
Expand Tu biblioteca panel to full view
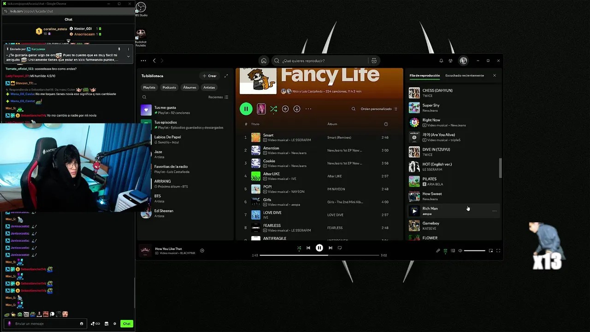226,76
